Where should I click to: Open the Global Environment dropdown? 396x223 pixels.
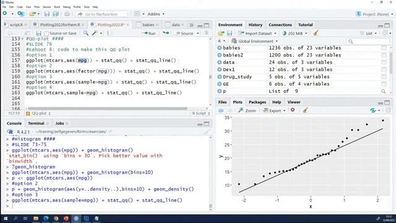click(254, 41)
